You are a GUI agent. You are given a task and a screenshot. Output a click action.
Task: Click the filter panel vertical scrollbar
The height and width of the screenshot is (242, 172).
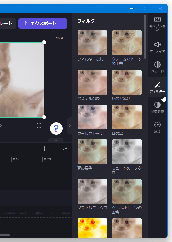[x=145, y=37]
